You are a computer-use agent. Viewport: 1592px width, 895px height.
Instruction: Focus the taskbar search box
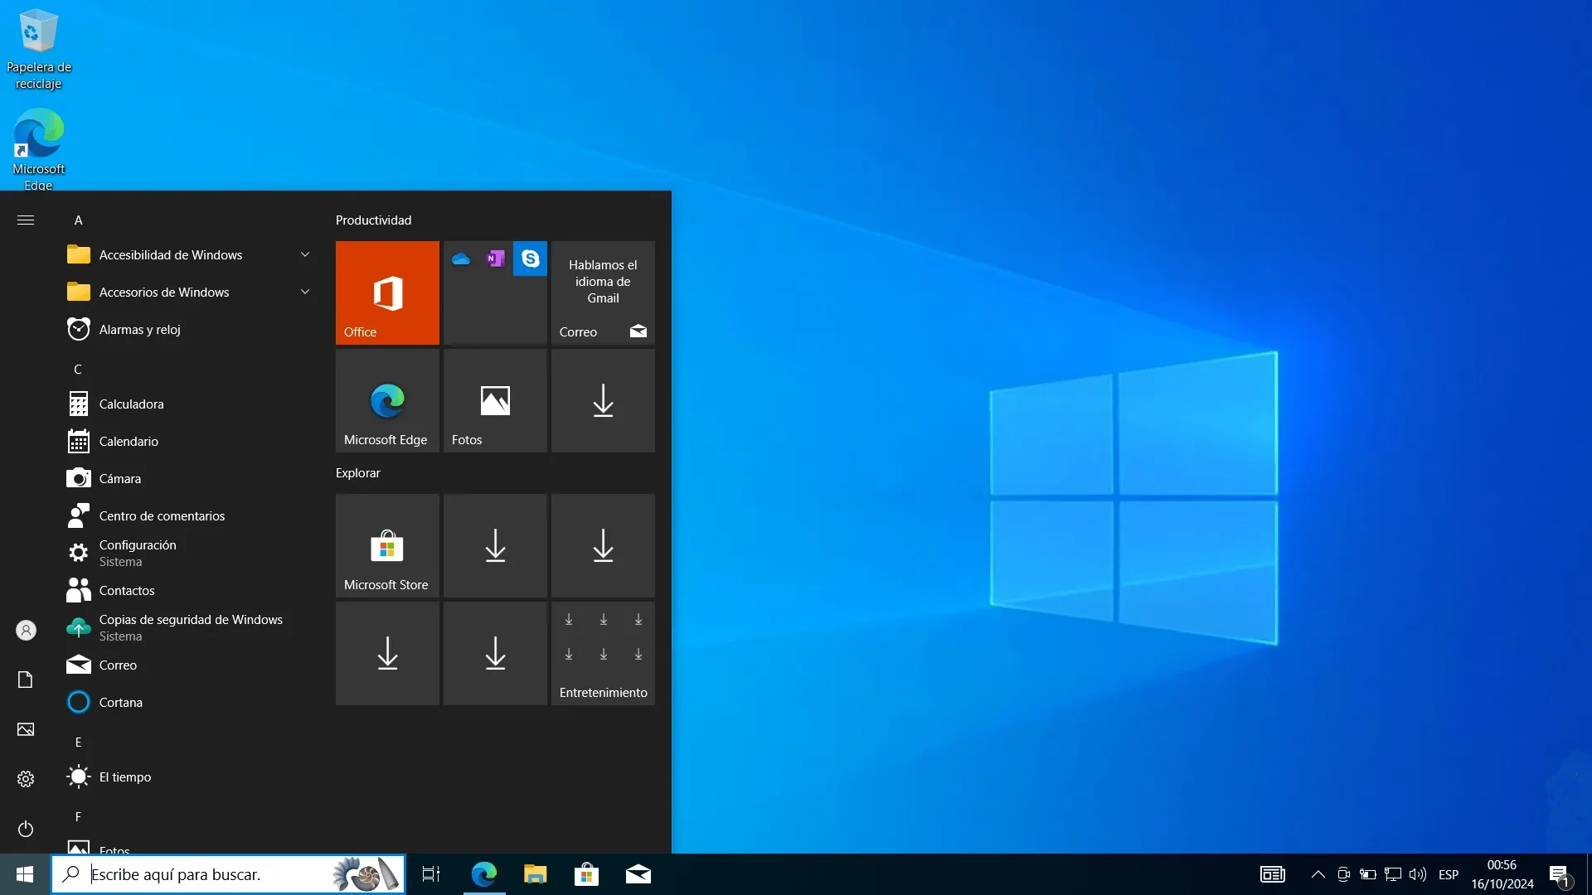click(x=229, y=874)
